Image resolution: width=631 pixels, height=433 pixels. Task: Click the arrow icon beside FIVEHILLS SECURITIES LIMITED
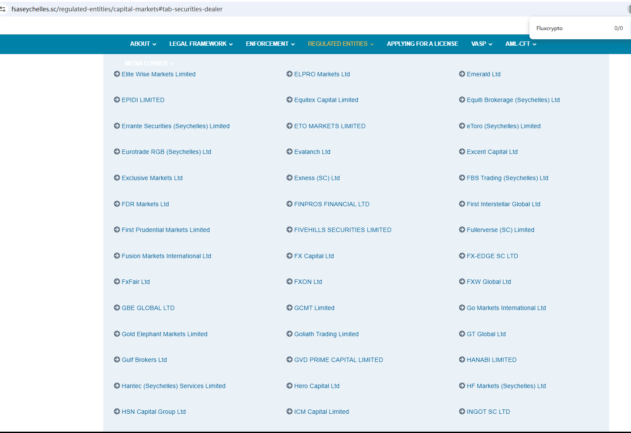tap(289, 230)
